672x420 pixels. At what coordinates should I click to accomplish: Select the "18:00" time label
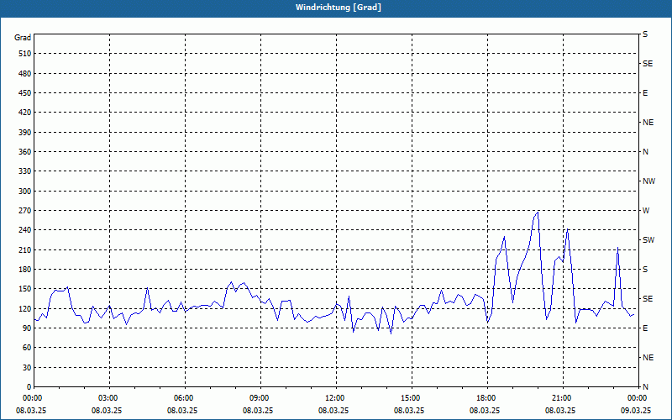tap(487, 398)
